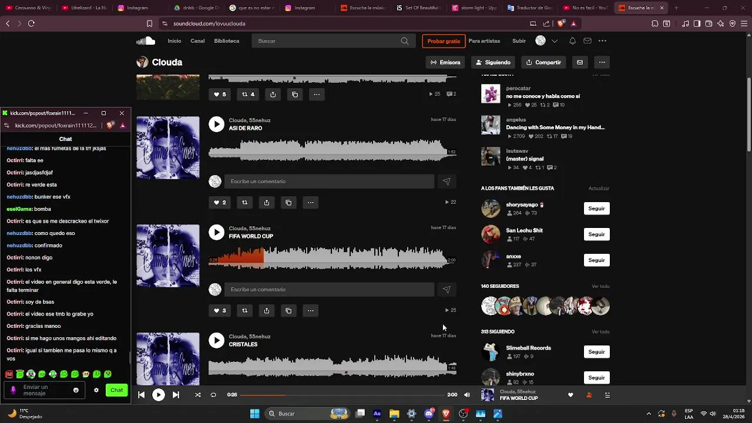This screenshot has width=752, height=423.
Task: Open SoundCloud notifications bell
Action: pos(572,41)
